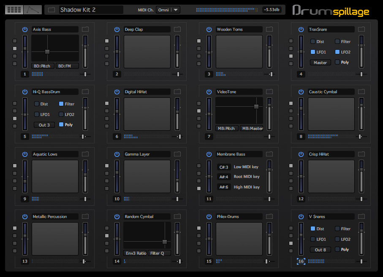Viewport: 383px width, 277px height.
Task: Trigger the Deep Clap drum pad
Action: coord(147,52)
